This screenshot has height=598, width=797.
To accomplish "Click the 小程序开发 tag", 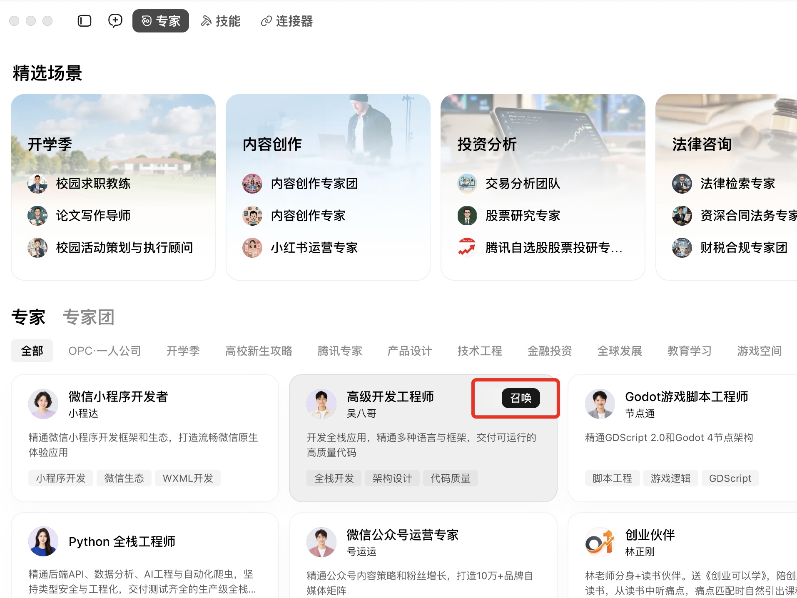I will [x=61, y=478].
